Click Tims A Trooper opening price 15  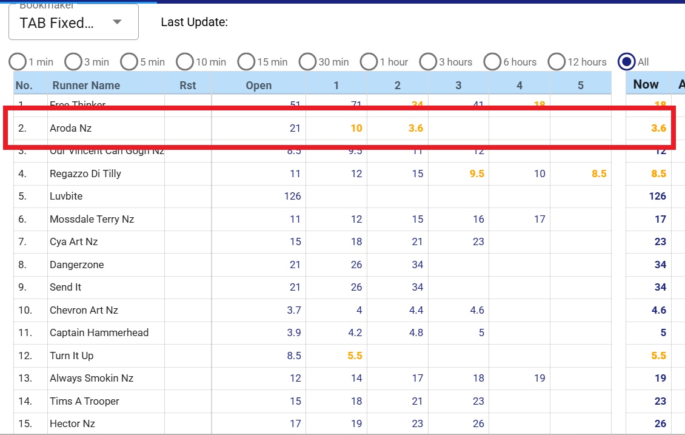click(x=295, y=401)
